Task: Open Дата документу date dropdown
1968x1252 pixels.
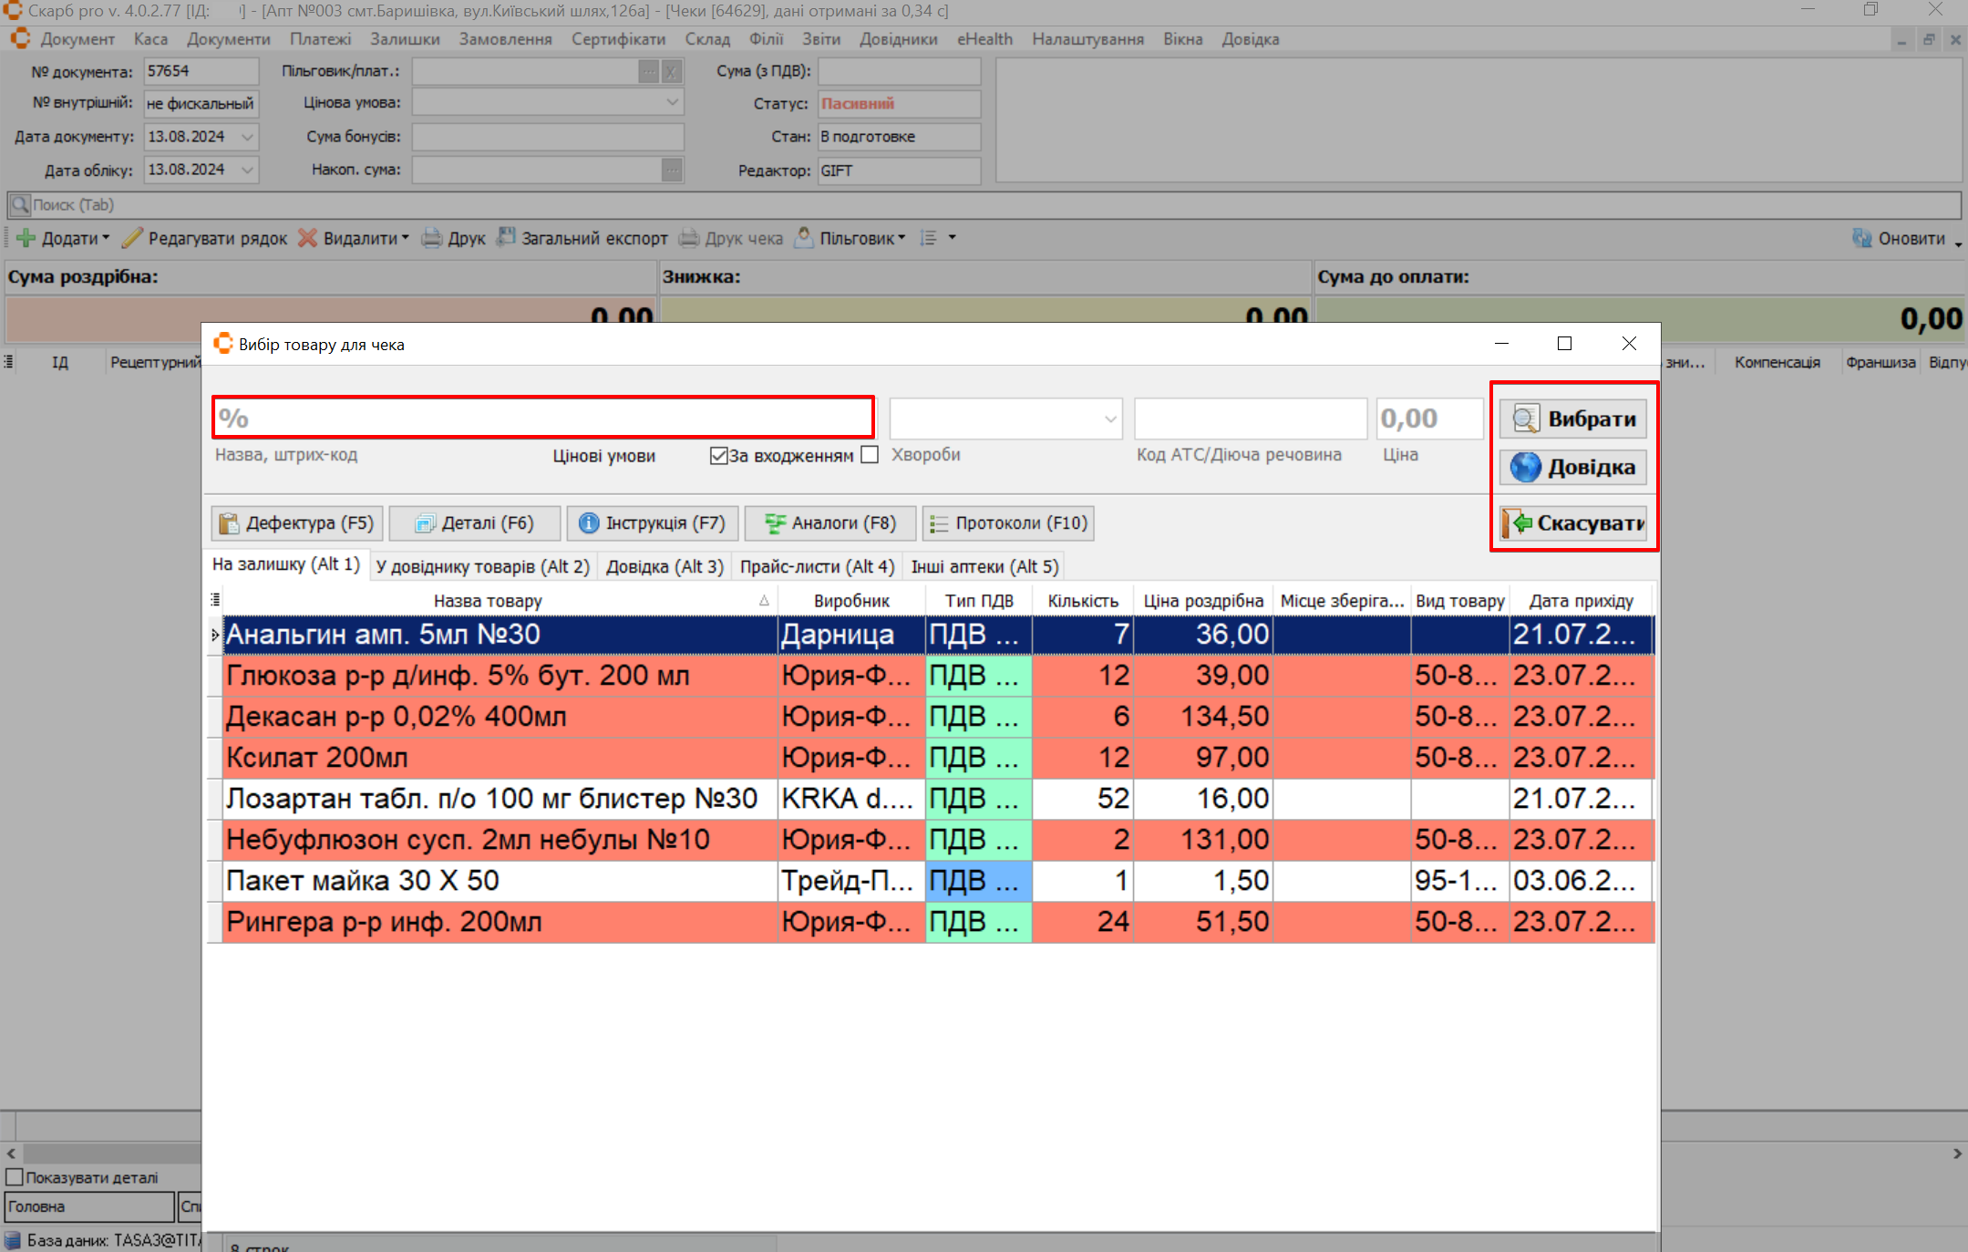Action: (x=247, y=137)
